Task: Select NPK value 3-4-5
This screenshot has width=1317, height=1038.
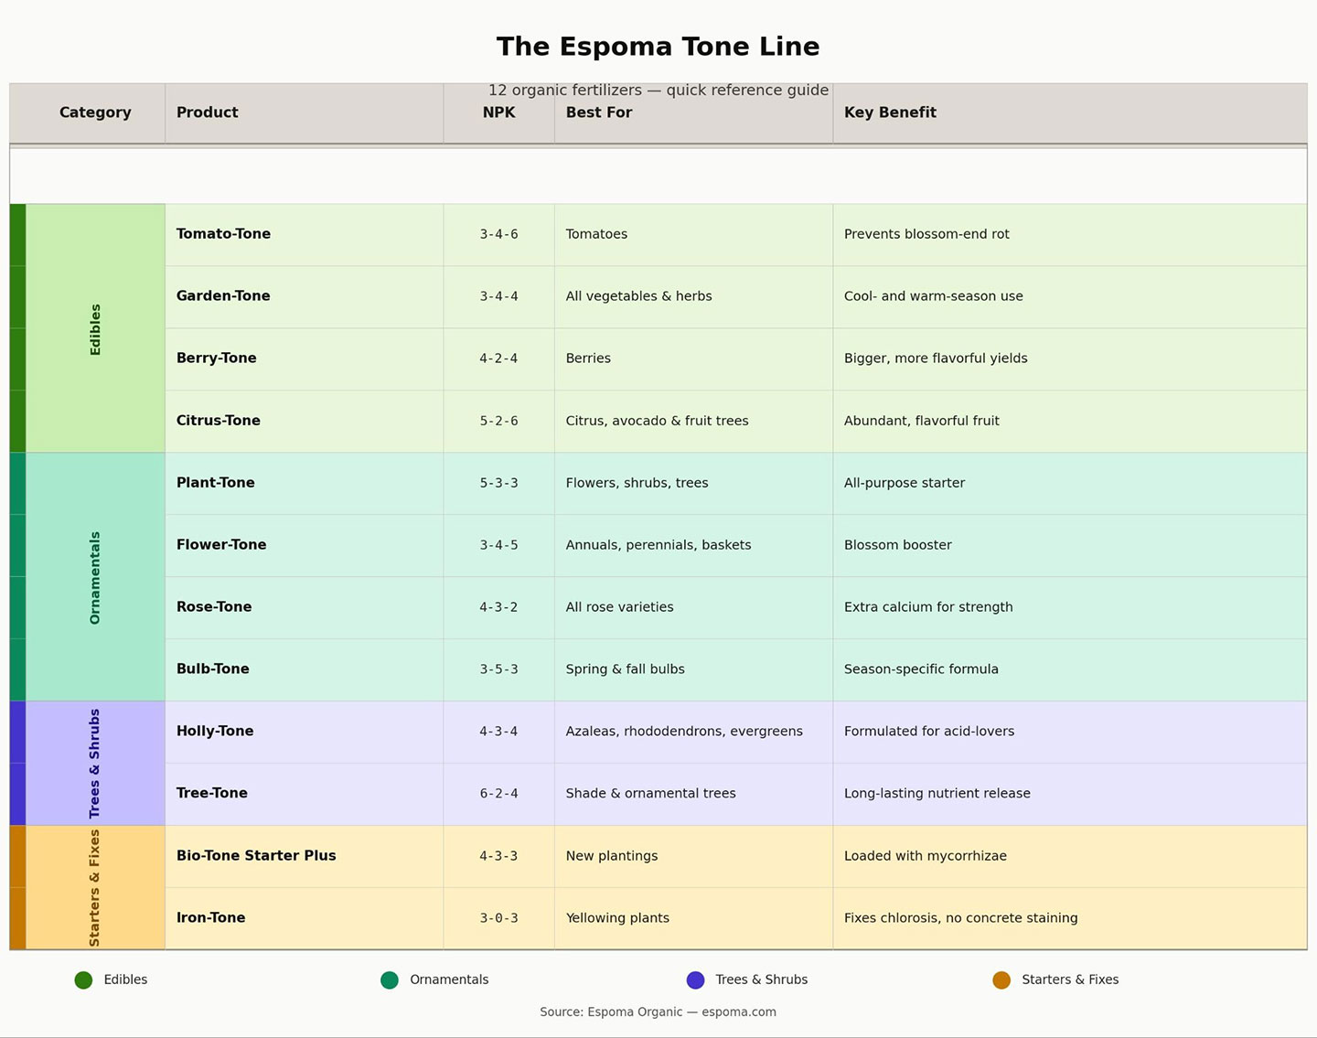Action: pyautogui.click(x=498, y=545)
